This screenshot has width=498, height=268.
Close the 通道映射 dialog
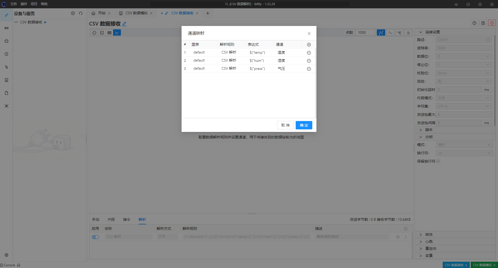click(x=309, y=33)
